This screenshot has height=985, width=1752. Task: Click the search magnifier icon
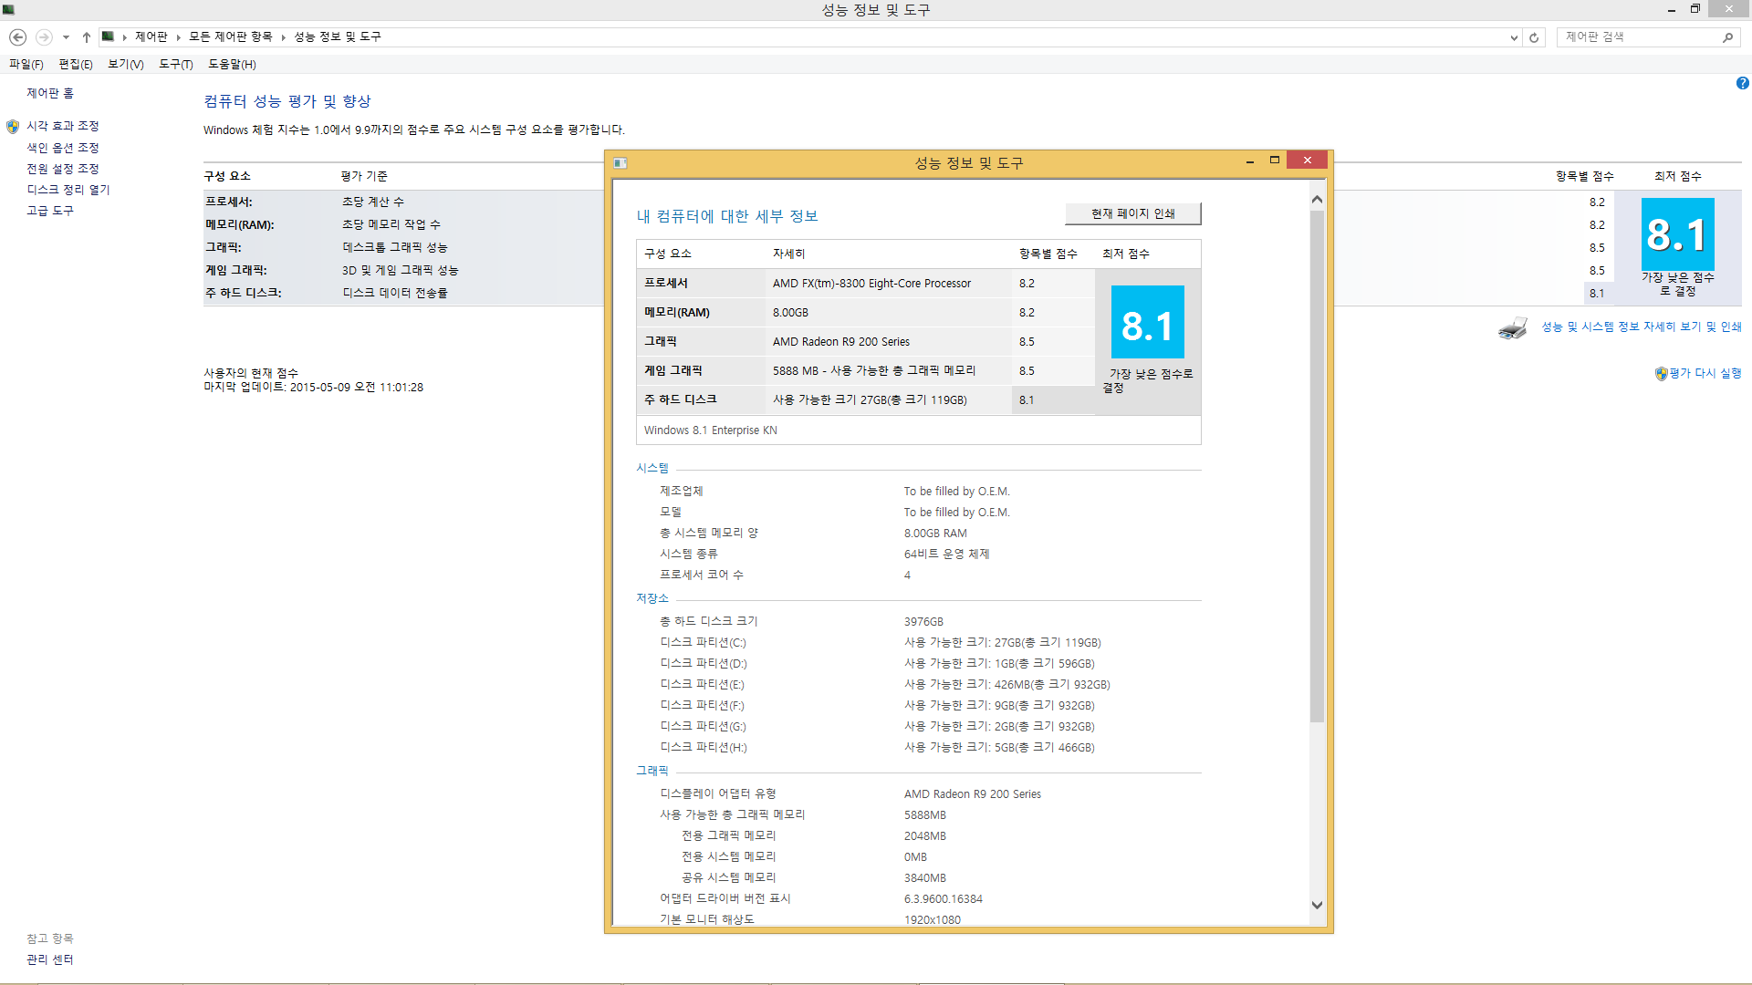(1727, 37)
